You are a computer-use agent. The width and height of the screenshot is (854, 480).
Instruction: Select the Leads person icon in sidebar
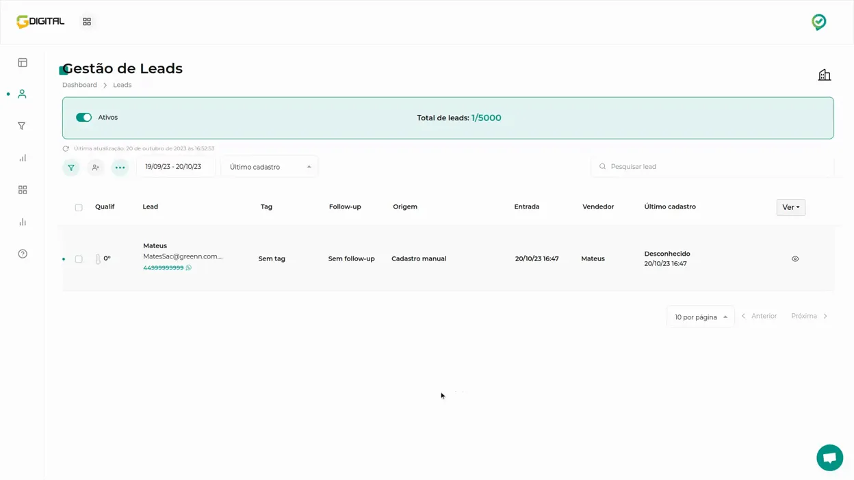click(x=22, y=94)
